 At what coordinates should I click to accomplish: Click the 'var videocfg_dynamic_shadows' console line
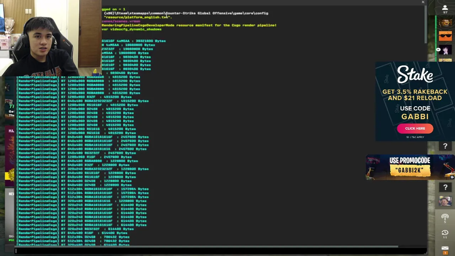tap(132, 29)
